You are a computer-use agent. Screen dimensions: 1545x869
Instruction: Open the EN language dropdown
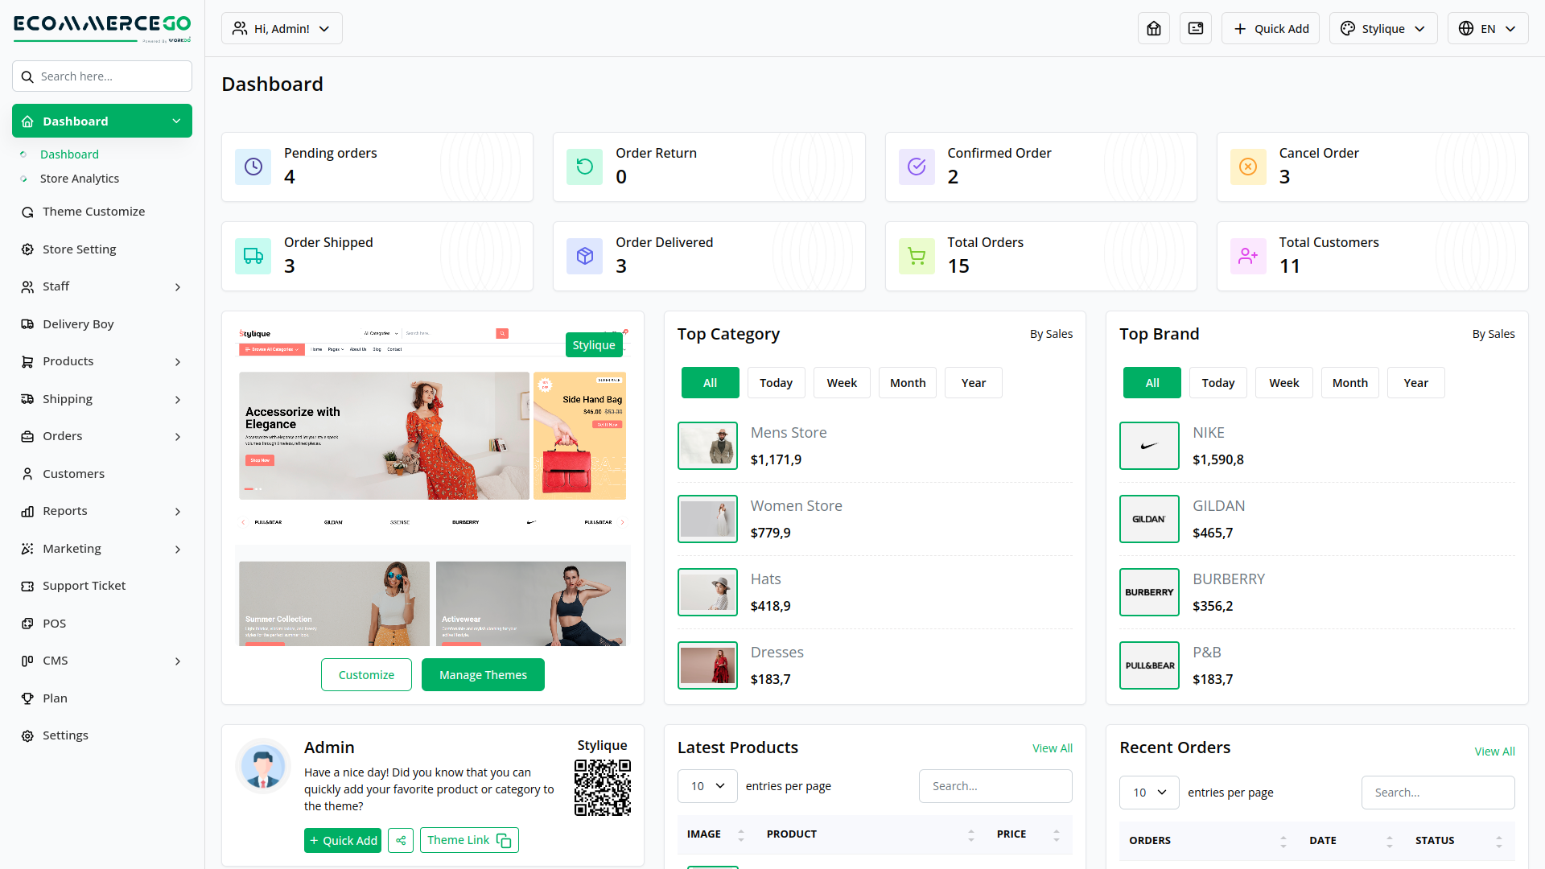coord(1487,27)
